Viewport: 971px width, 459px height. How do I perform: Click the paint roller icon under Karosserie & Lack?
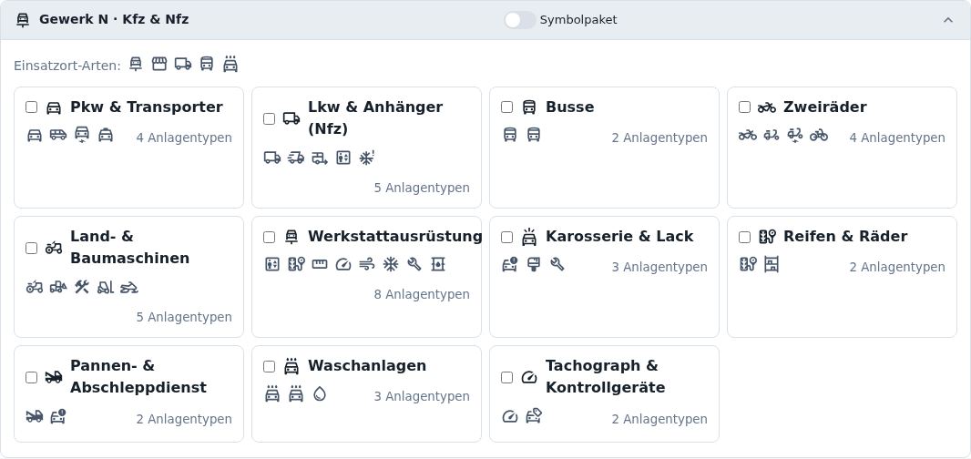[533, 264]
